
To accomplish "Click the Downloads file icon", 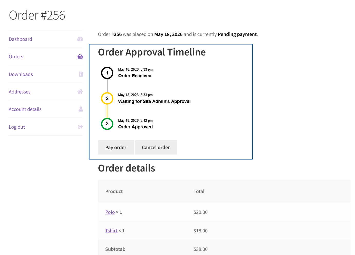I will pyautogui.click(x=81, y=74).
